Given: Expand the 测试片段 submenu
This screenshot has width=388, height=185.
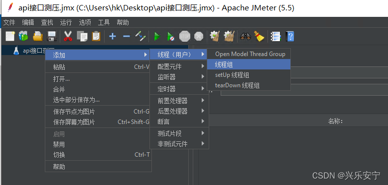Looking at the screenshot, I should [179, 133].
